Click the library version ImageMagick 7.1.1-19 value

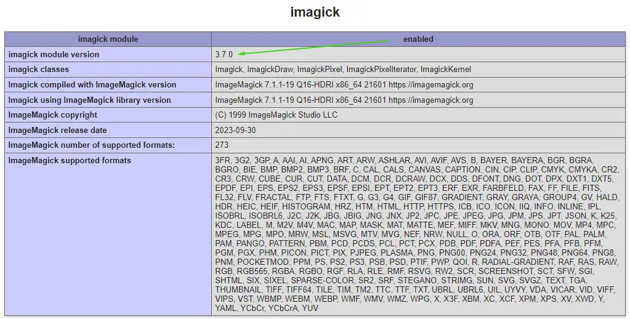(x=344, y=100)
